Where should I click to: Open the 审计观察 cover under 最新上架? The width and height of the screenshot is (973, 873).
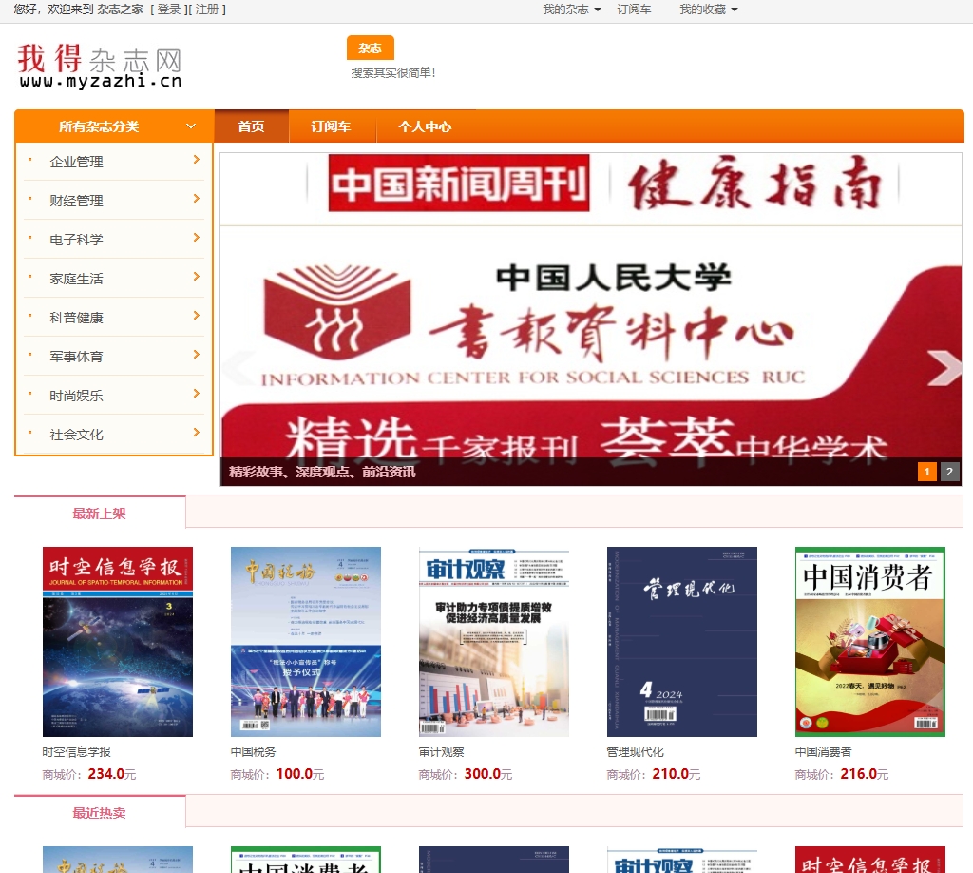pos(494,641)
